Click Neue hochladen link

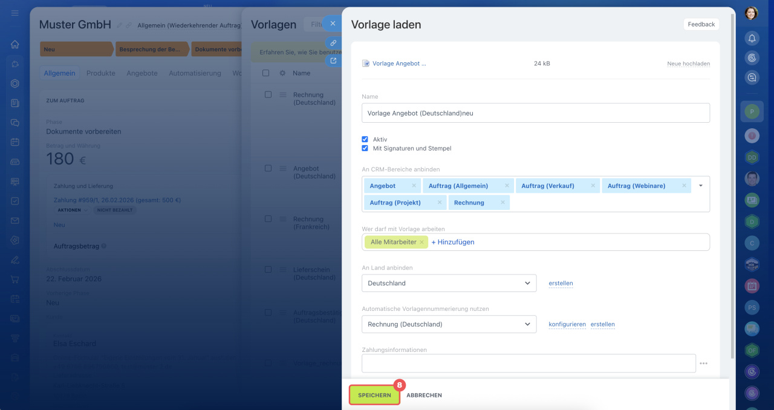[x=688, y=63]
